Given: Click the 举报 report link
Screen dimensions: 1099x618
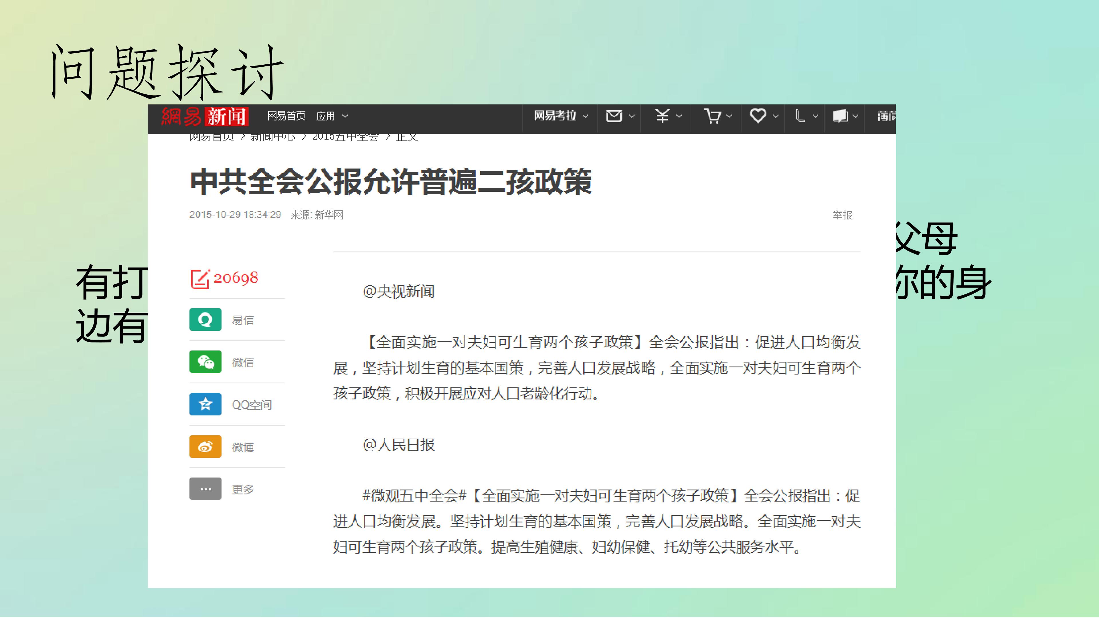Looking at the screenshot, I should pyautogui.click(x=843, y=215).
